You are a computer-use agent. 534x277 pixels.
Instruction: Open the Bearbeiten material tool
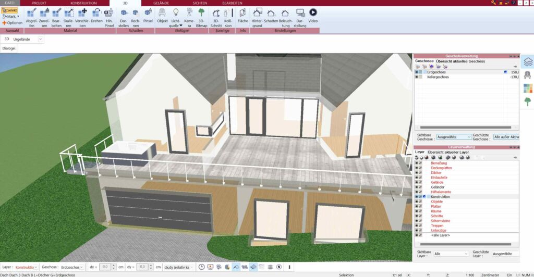point(56,18)
